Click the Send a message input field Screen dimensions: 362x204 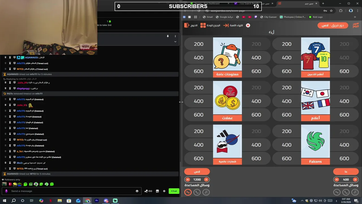[x=72, y=191]
